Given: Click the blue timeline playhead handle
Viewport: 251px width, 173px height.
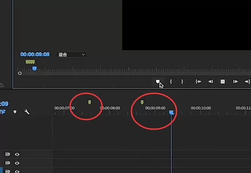Looking at the screenshot, I should tap(171, 113).
